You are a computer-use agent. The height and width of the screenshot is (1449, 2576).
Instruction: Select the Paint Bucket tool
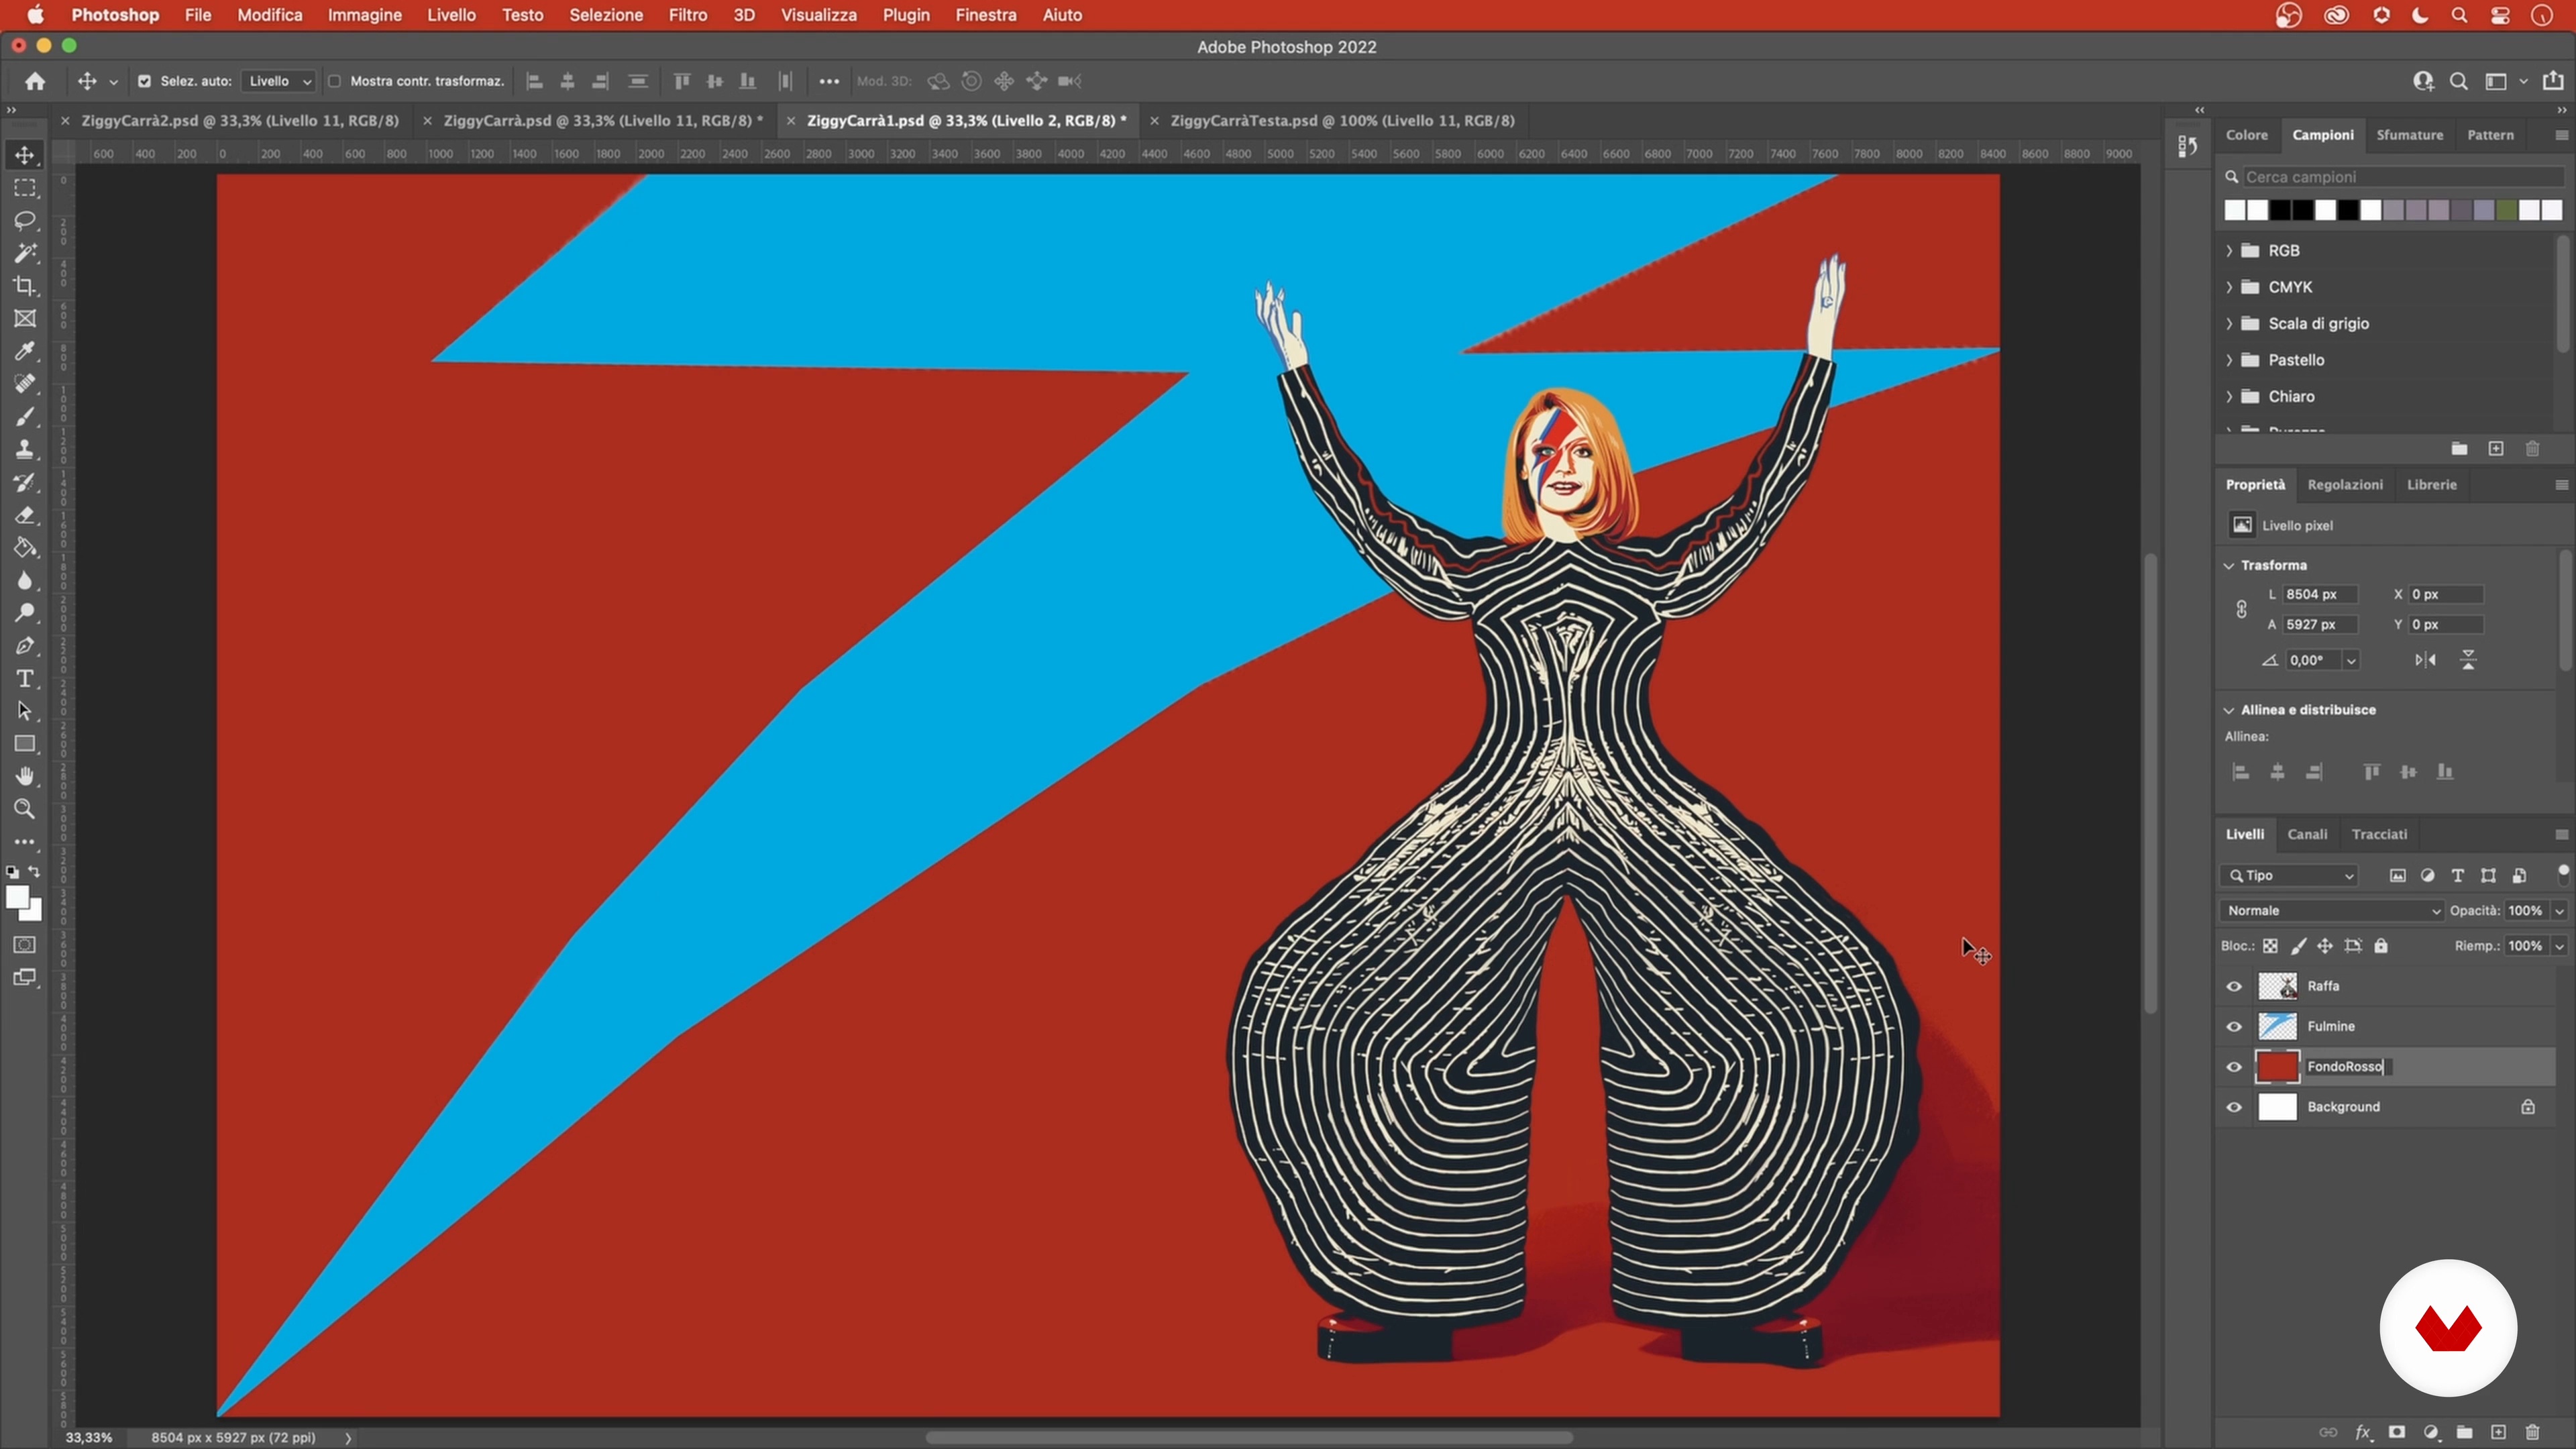[25, 548]
